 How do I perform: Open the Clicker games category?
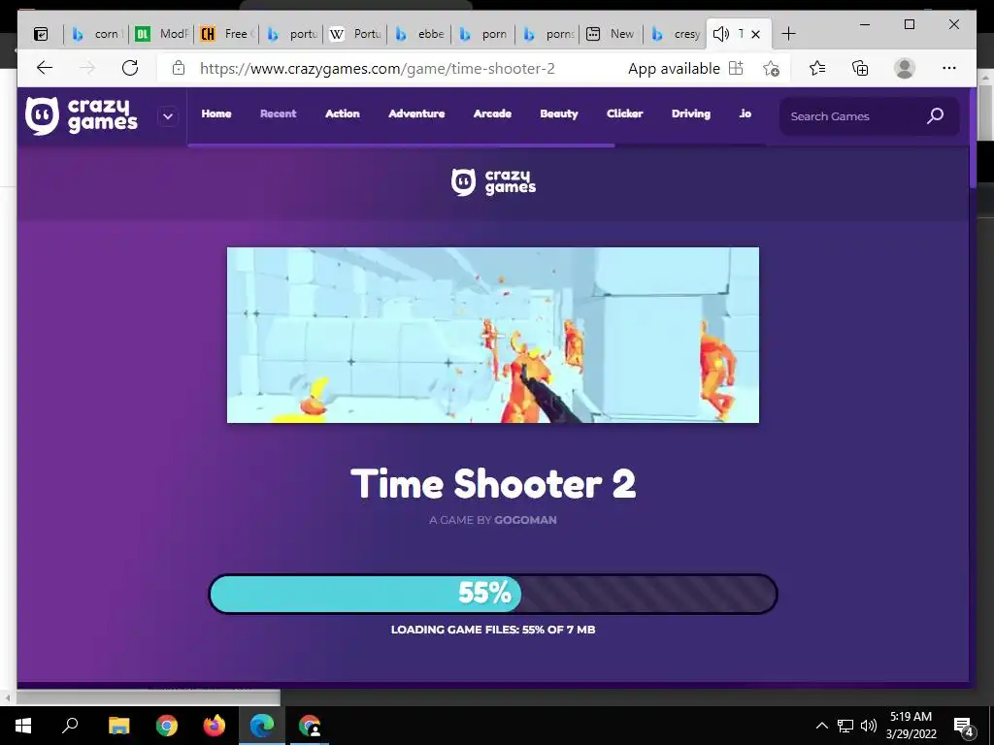pos(625,114)
